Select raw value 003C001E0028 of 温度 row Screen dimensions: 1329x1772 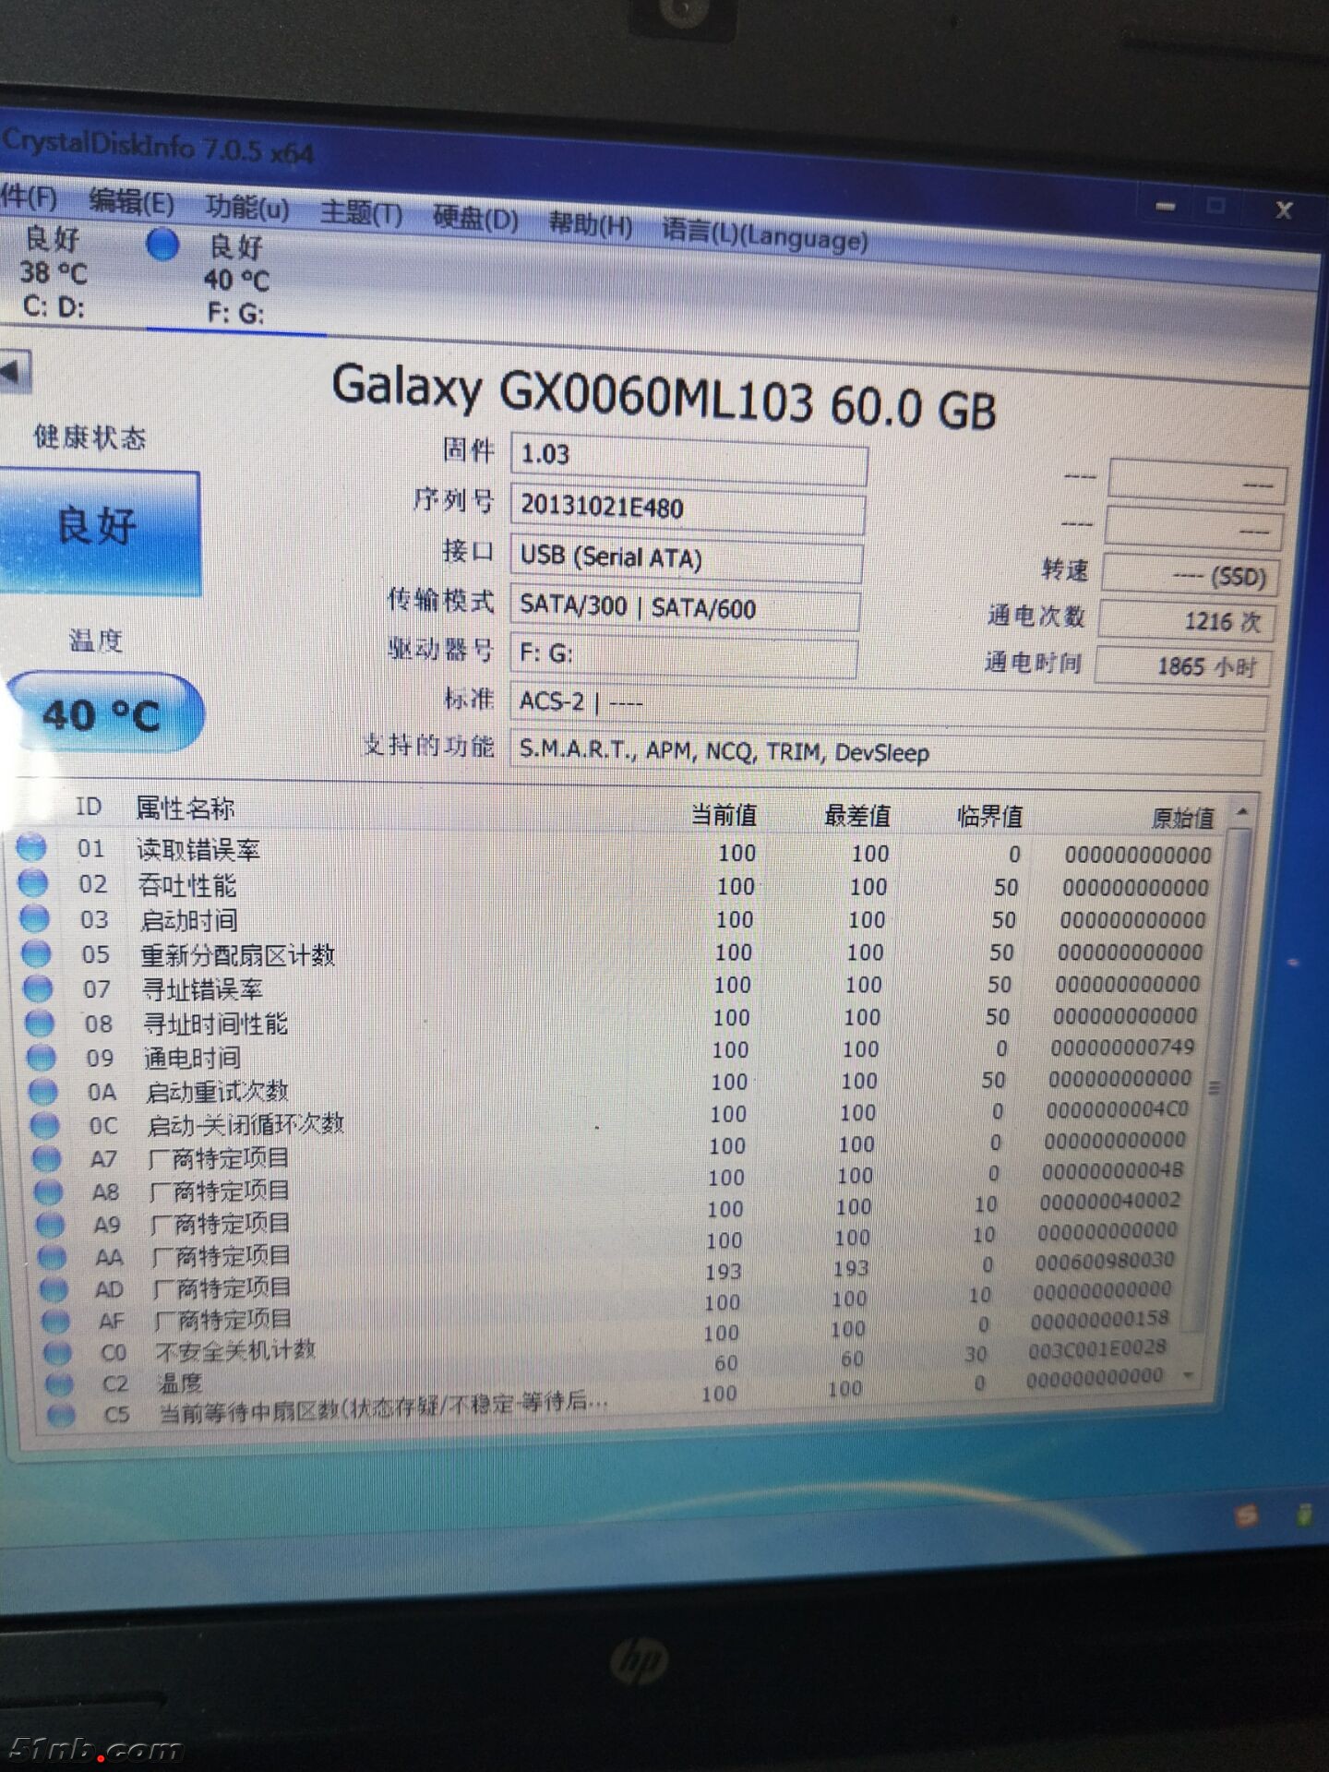tap(1096, 1349)
